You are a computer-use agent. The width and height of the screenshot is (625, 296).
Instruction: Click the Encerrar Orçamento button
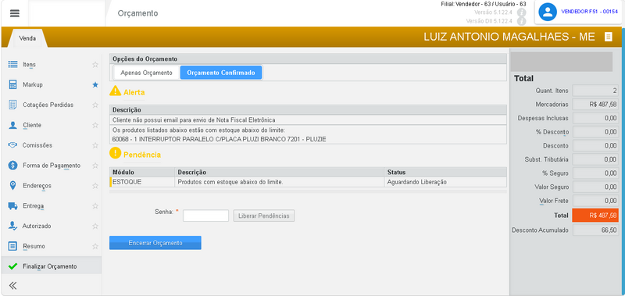(x=155, y=243)
